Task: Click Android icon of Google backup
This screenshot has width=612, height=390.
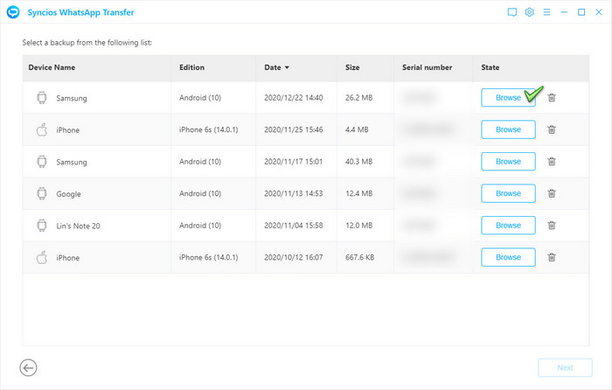Action: coord(42,193)
